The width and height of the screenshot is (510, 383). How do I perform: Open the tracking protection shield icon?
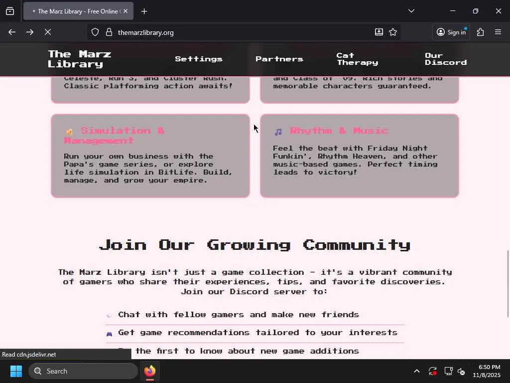pyautogui.click(x=95, y=32)
